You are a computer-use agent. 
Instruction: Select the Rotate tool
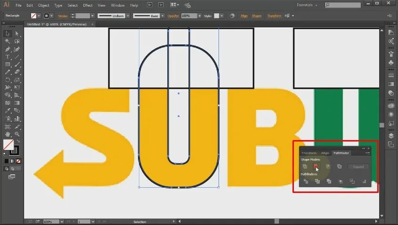[8, 80]
